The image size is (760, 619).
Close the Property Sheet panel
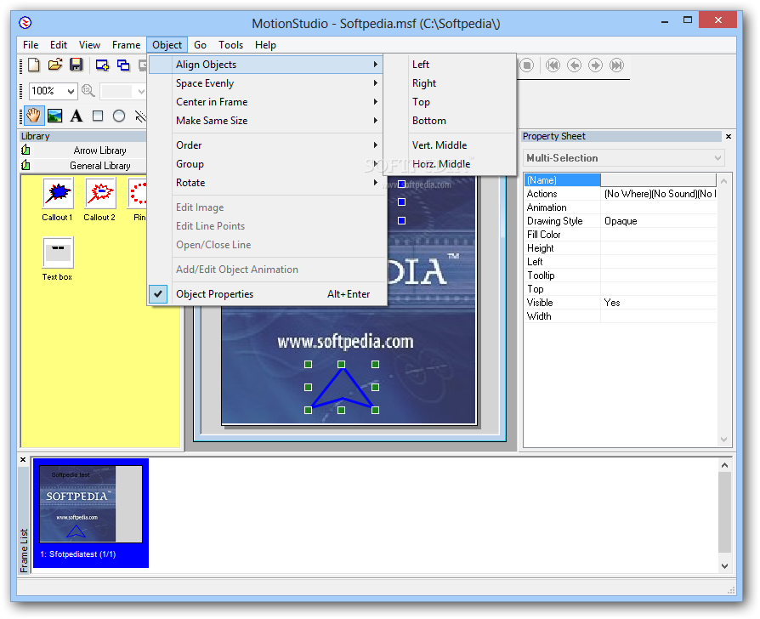[729, 137]
